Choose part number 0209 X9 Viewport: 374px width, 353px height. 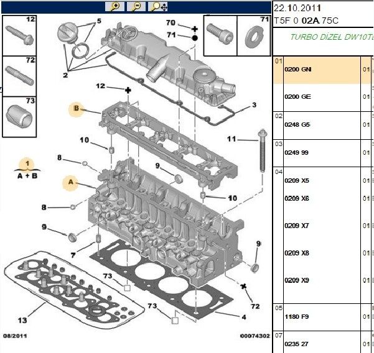296,280
